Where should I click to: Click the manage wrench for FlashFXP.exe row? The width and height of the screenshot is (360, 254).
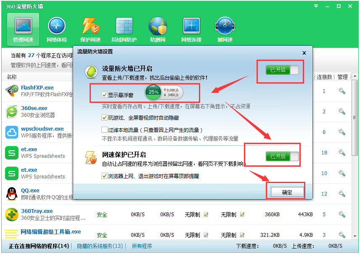[342, 91]
